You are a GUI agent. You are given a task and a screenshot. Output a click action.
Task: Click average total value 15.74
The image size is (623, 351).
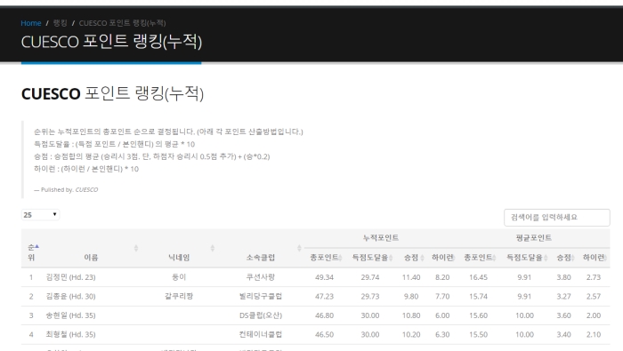[478, 296]
